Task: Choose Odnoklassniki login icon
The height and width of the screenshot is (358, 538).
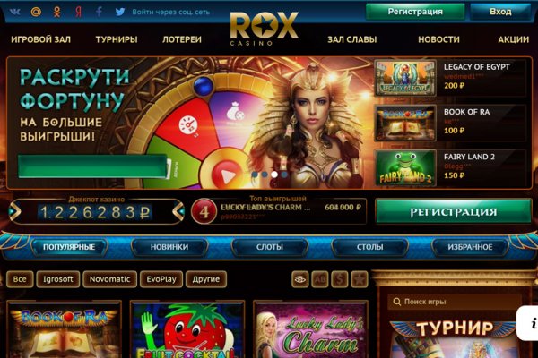Action: pyautogui.click(x=57, y=12)
